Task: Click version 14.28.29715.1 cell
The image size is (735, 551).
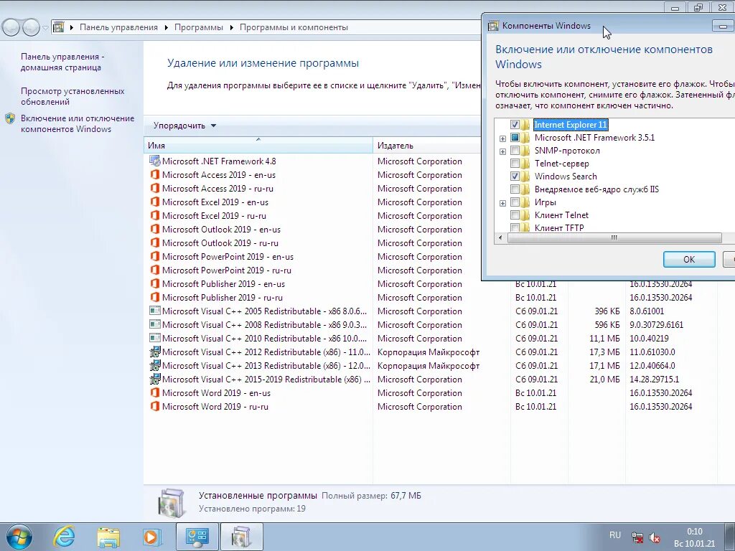Action: 655,379
